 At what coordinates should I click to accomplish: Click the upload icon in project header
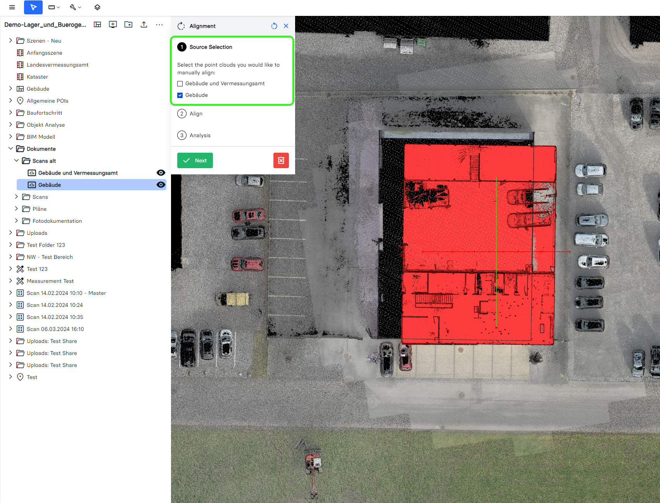pyautogui.click(x=144, y=25)
